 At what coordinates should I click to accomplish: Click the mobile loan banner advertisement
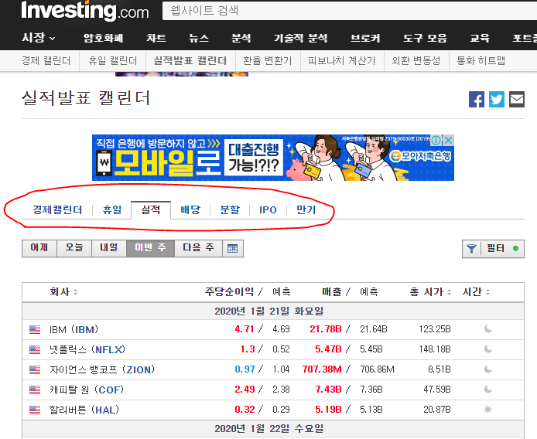pyautogui.click(x=273, y=158)
